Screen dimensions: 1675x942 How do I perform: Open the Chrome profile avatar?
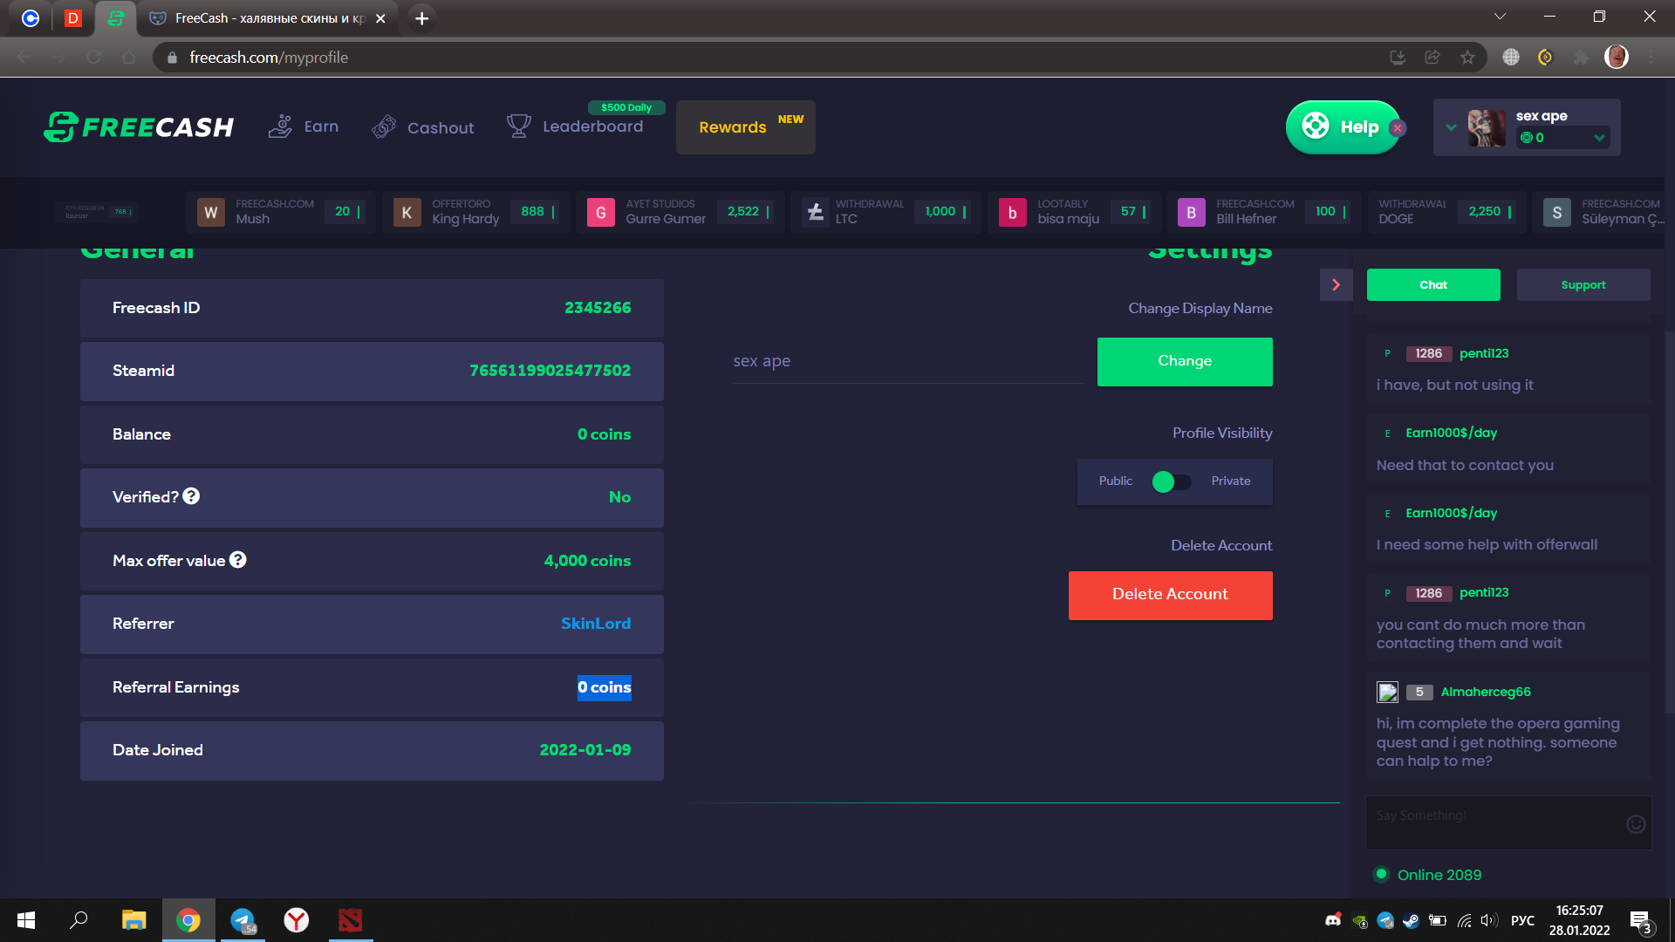[x=1617, y=58]
